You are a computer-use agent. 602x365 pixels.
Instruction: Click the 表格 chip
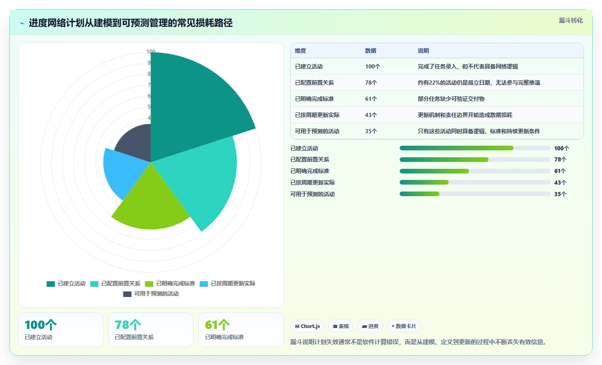tap(341, 326)
